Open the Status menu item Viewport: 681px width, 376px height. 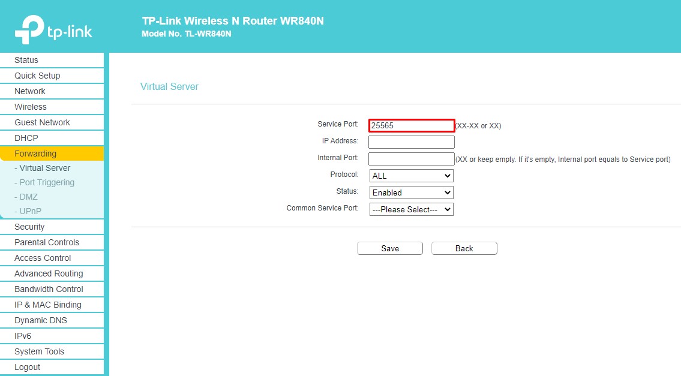click(x=52, y=60)
